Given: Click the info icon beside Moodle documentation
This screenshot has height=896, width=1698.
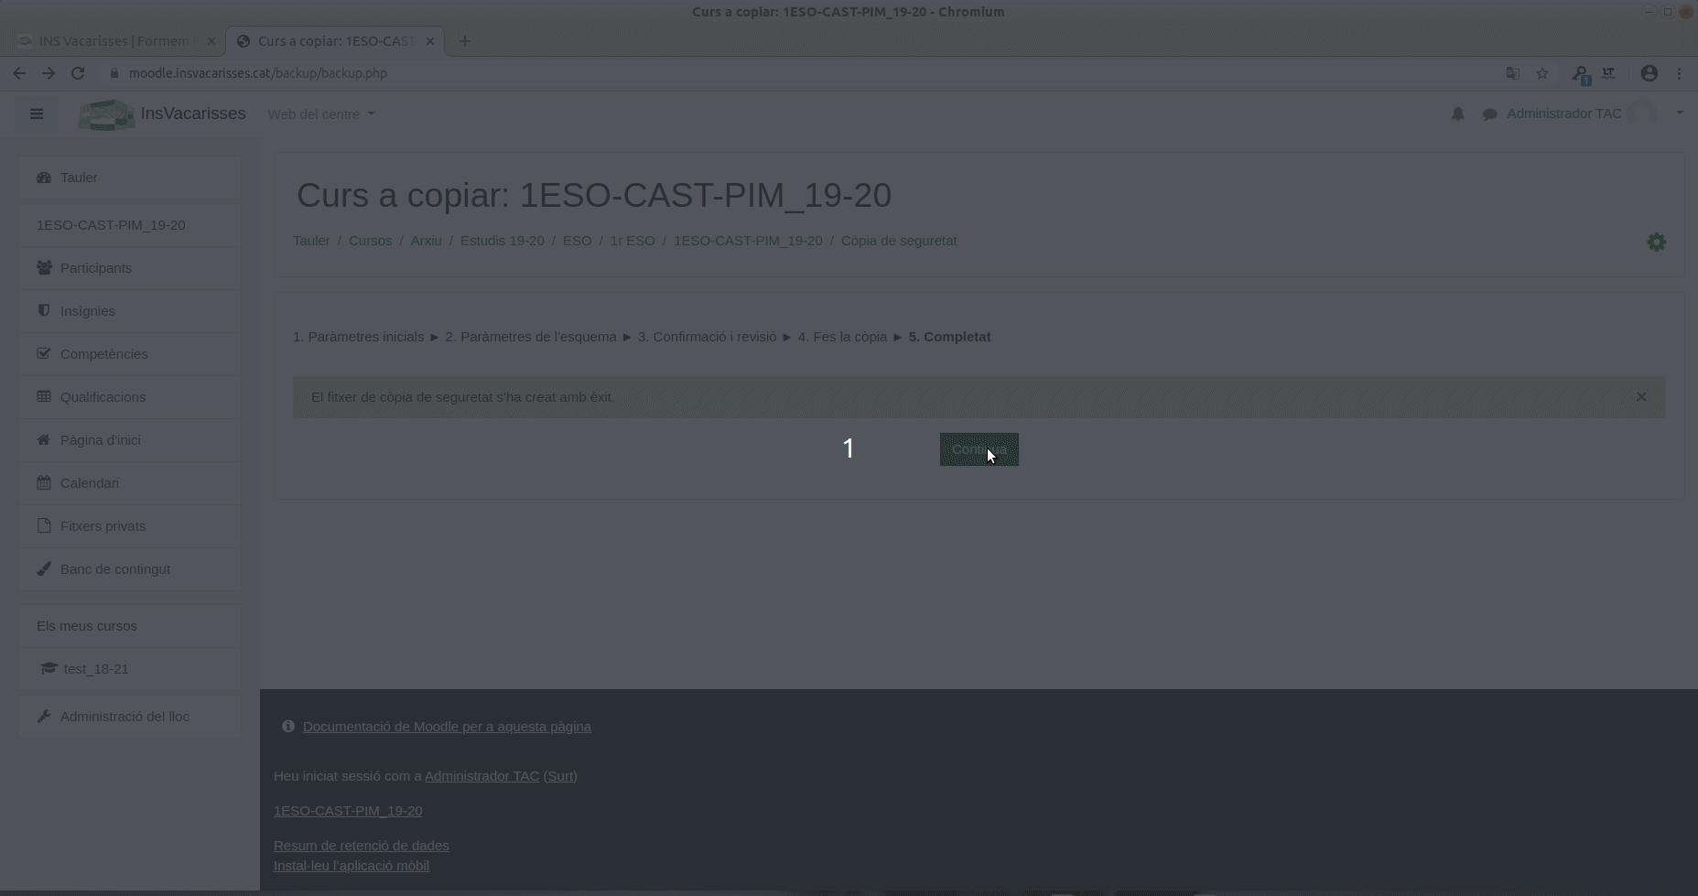Looking at the screenshot, I should 288,726.
